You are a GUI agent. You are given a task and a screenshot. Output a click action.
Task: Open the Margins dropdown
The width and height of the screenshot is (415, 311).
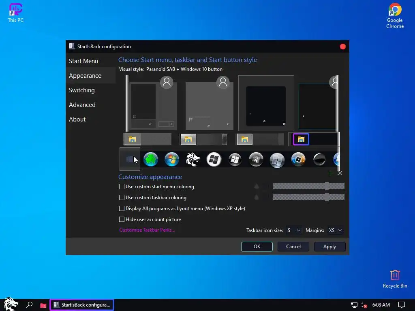click(335, 230)
